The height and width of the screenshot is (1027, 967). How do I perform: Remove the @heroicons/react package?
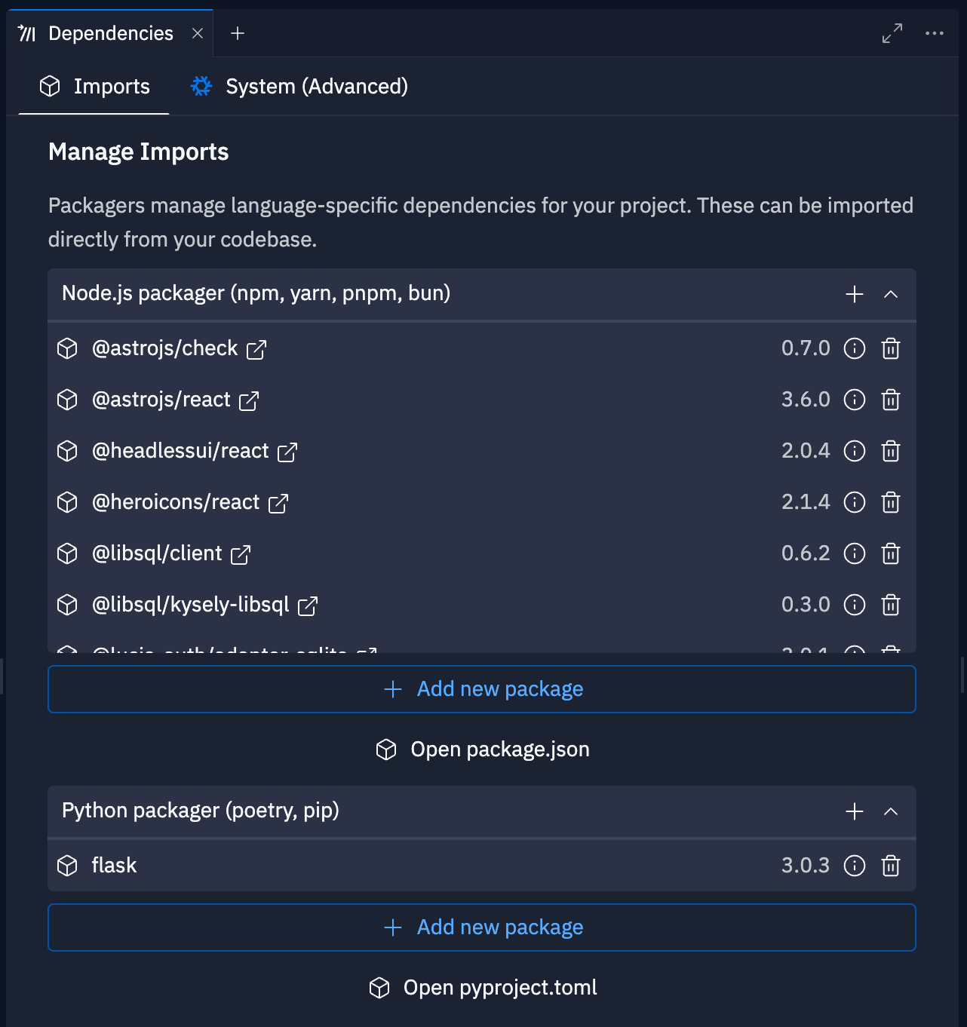(x=891, y=502)
